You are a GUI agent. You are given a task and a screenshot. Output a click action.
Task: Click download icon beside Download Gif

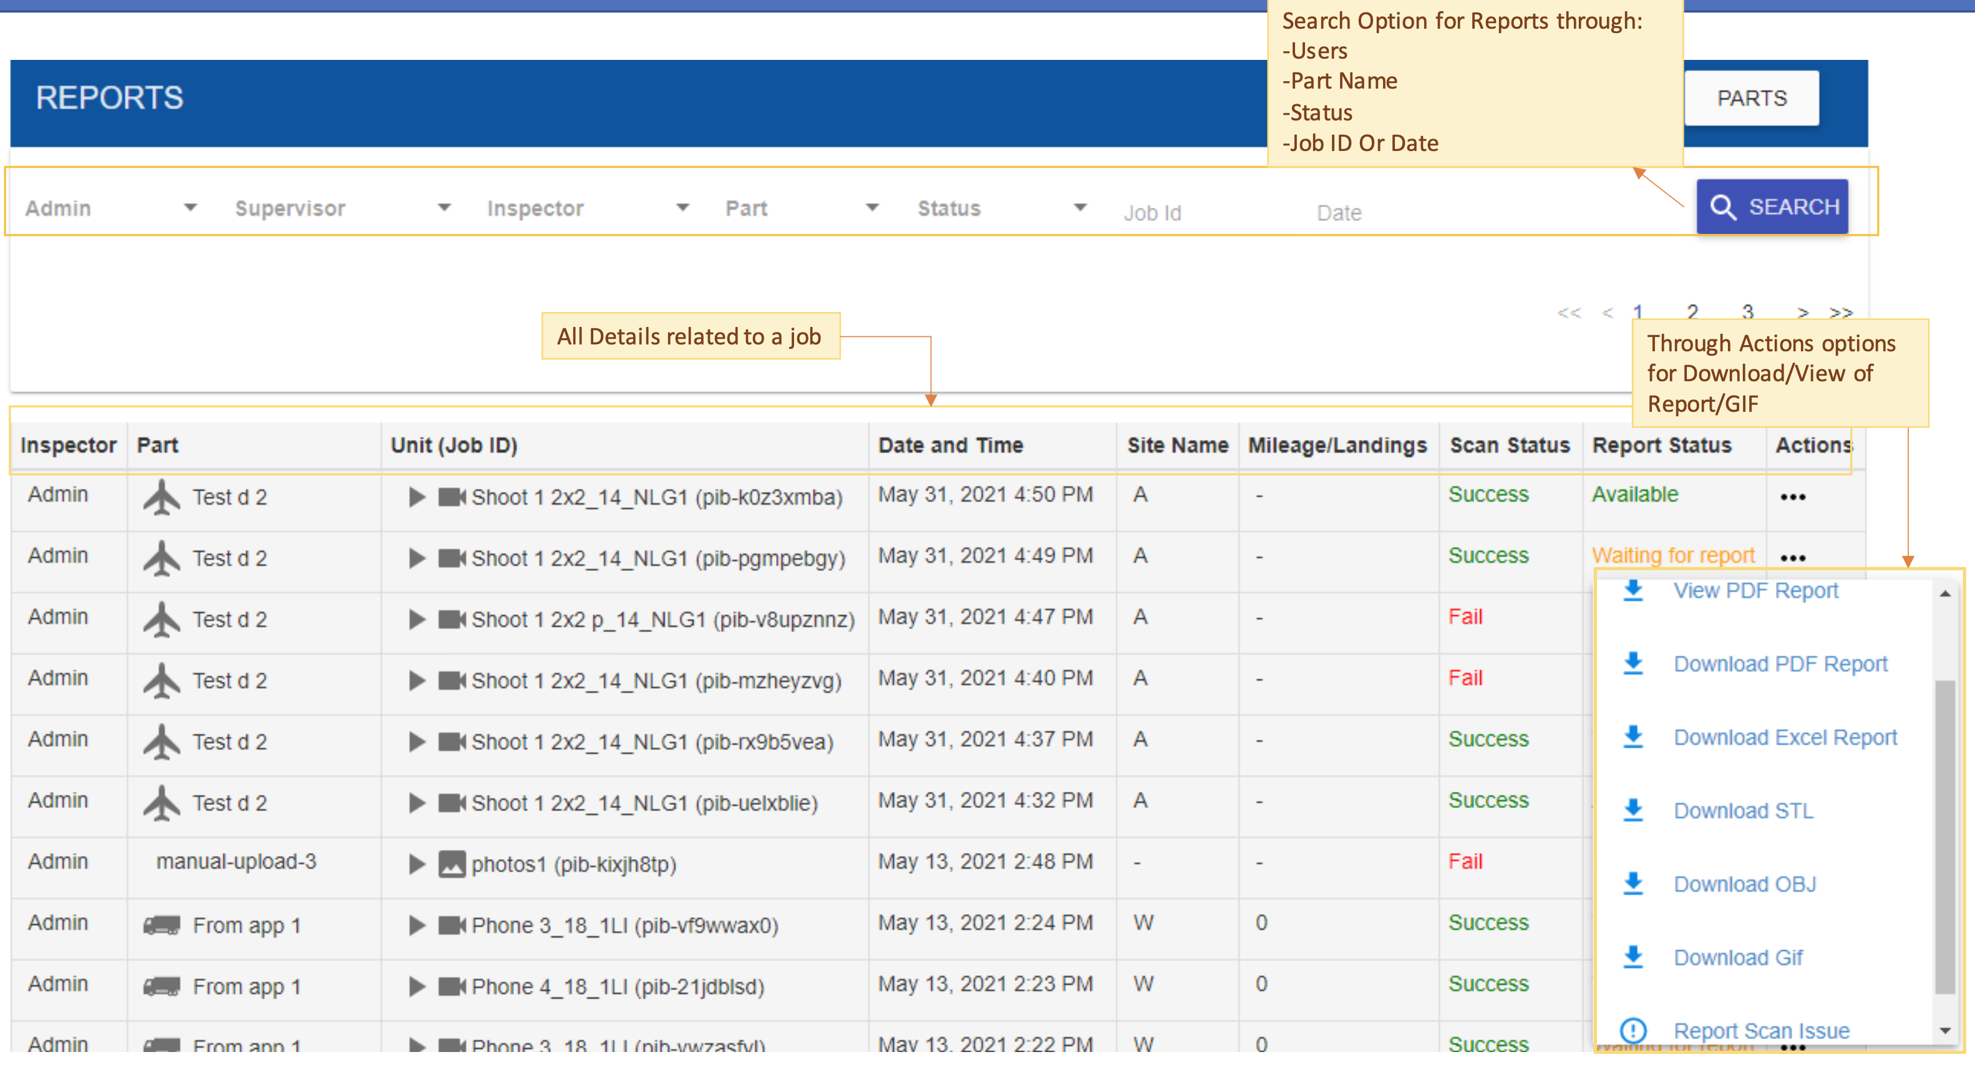coord(1633,957)
